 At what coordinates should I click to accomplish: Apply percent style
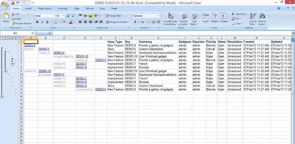143,22
